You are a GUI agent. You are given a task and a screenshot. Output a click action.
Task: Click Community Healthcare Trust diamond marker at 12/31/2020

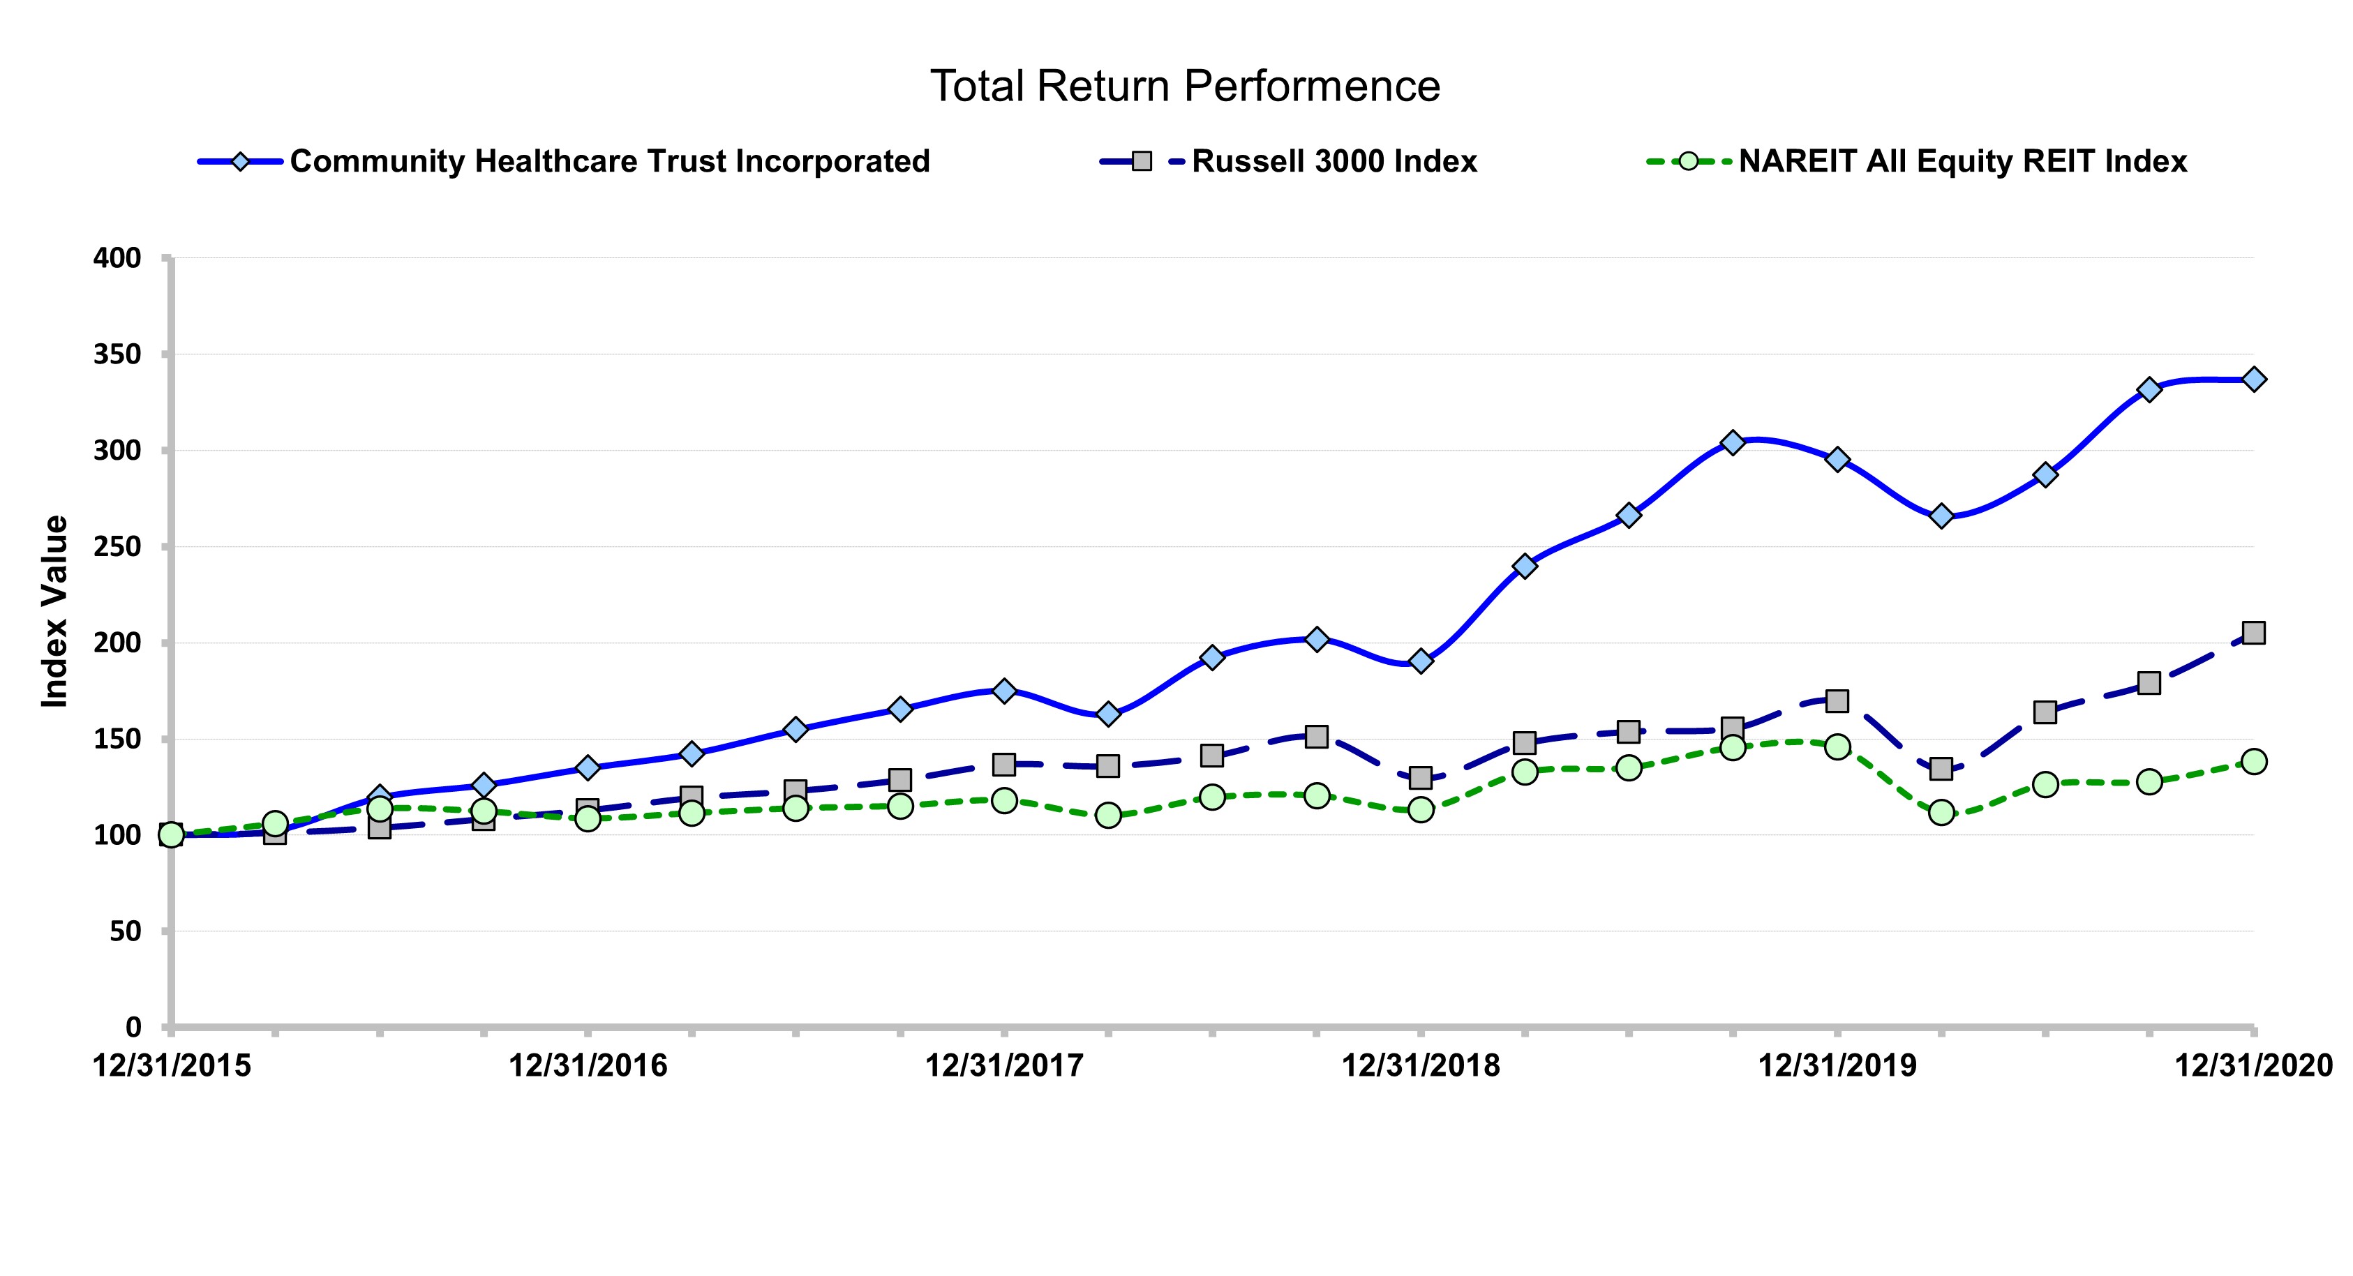[x=2253, y=379]
